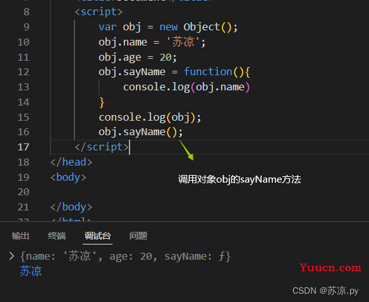Click line number 9 in the gutter
The image size is (369, 302).
click(x=27, y=27)
